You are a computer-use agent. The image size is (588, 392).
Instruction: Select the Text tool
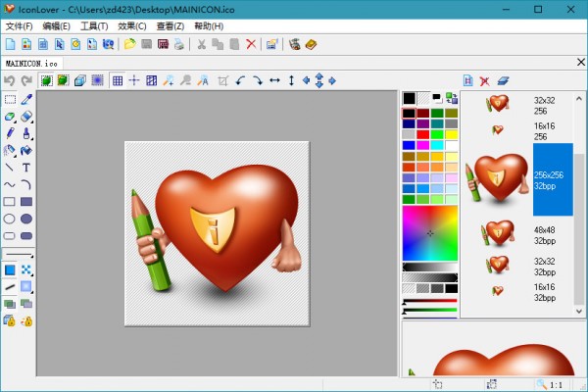pos(26,168)
